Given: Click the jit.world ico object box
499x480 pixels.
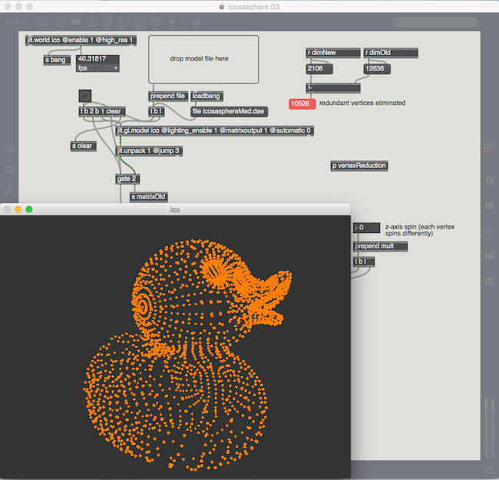Looking at the screenshot, I should [x=81, y=41].
